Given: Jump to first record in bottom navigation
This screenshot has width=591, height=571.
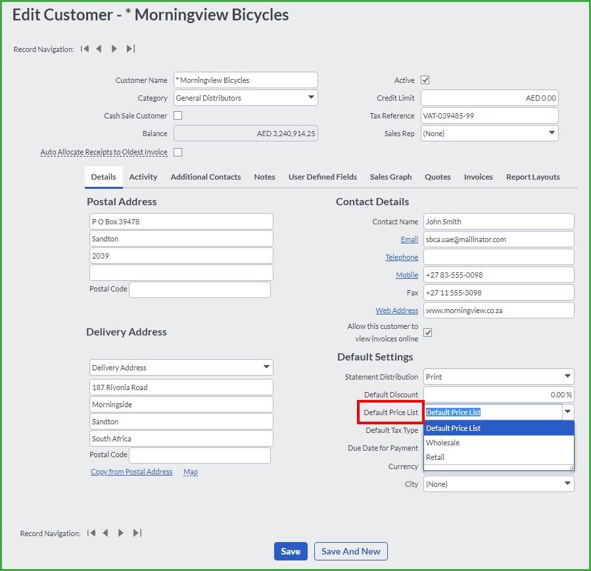Looking at the screenshot, I should (91, 533).
